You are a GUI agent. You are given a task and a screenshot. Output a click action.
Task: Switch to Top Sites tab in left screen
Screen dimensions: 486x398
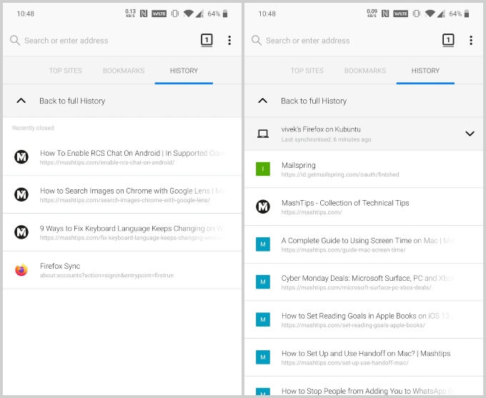66,71
